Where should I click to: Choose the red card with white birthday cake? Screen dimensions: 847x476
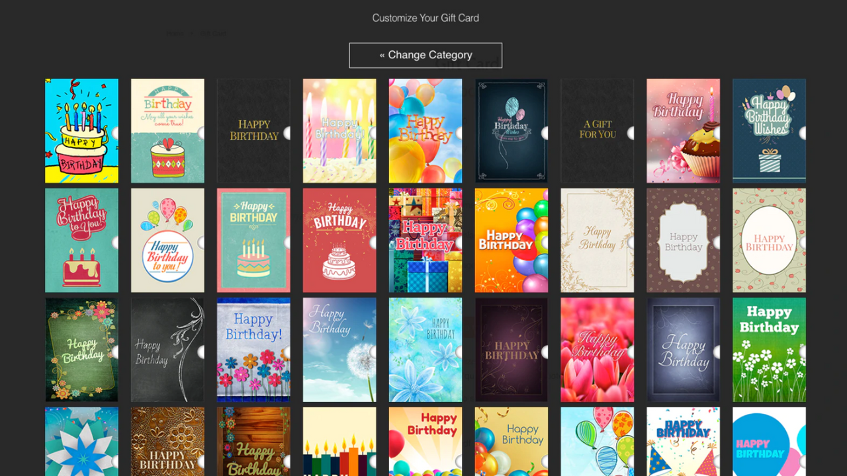coord(339,240)
